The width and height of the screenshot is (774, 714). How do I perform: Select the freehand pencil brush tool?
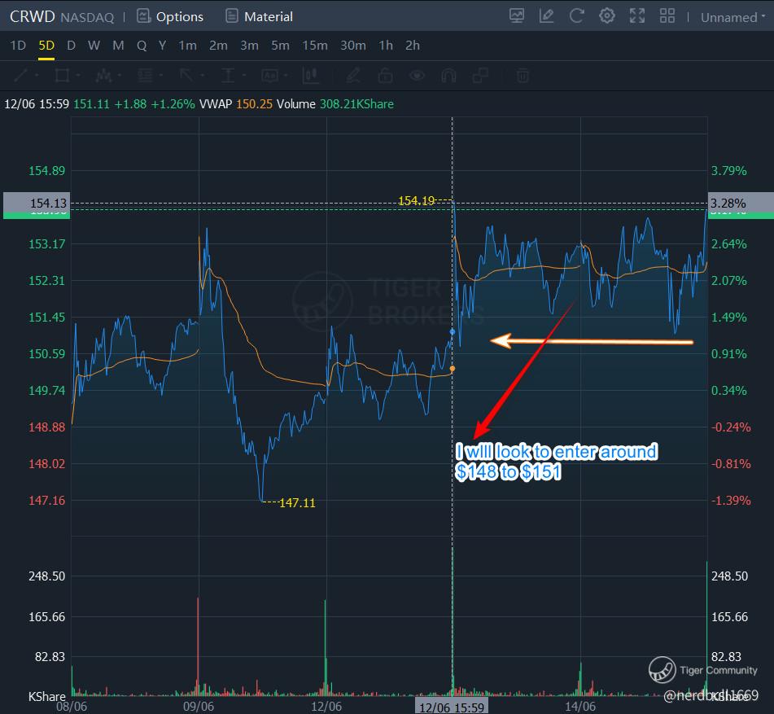[x=352, y=76]
